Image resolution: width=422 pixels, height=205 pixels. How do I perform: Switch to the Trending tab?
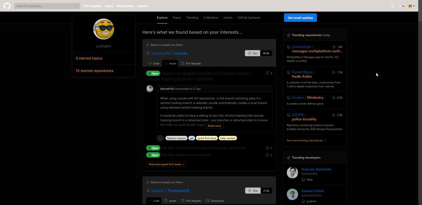tap(192, 18)
